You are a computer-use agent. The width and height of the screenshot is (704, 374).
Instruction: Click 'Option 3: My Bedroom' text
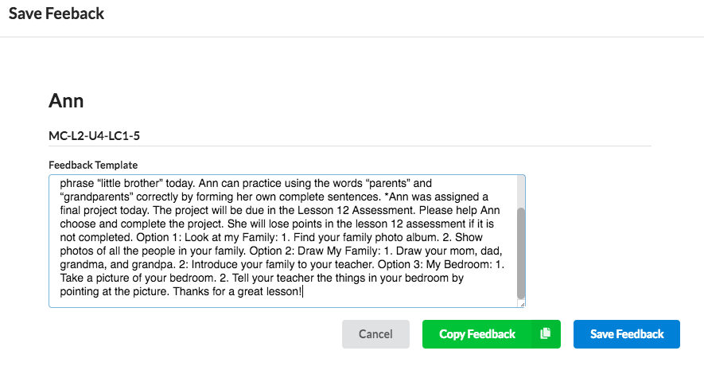click(x=434, y=264)
